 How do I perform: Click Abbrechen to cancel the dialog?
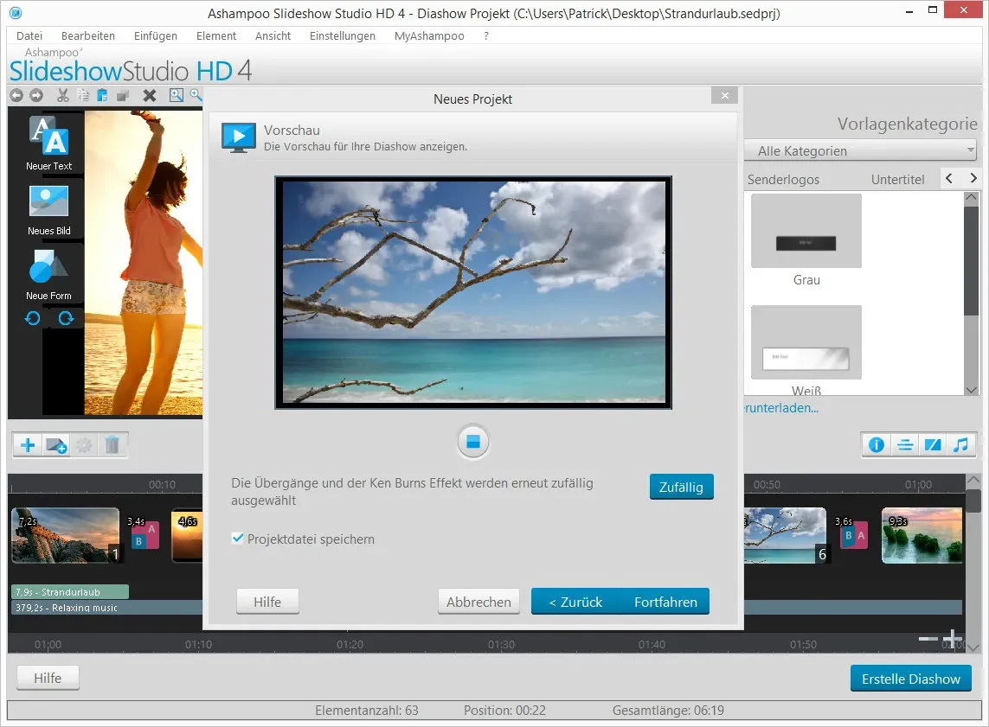[478, 602]
